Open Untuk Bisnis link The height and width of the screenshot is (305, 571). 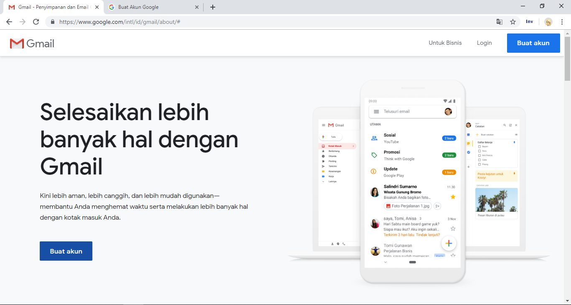445,43
